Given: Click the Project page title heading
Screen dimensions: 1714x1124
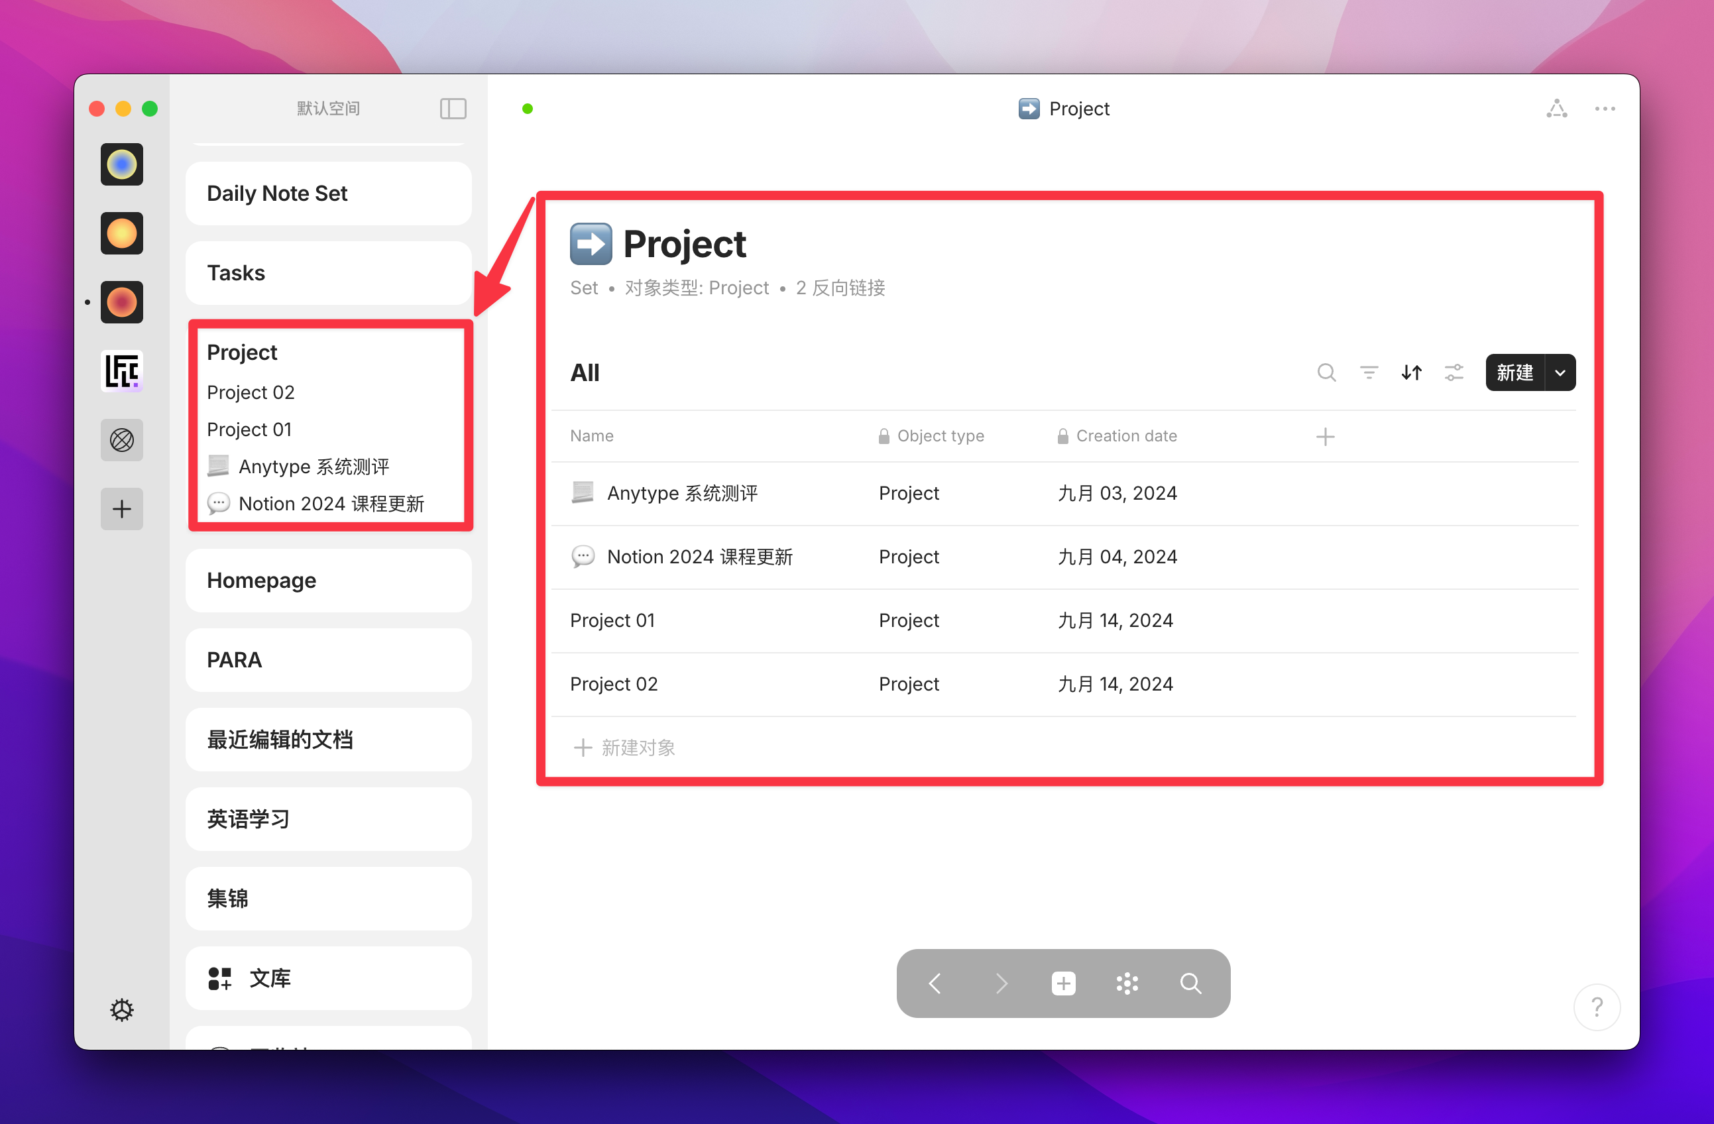Looking at the screenshot, I should 684,244.
